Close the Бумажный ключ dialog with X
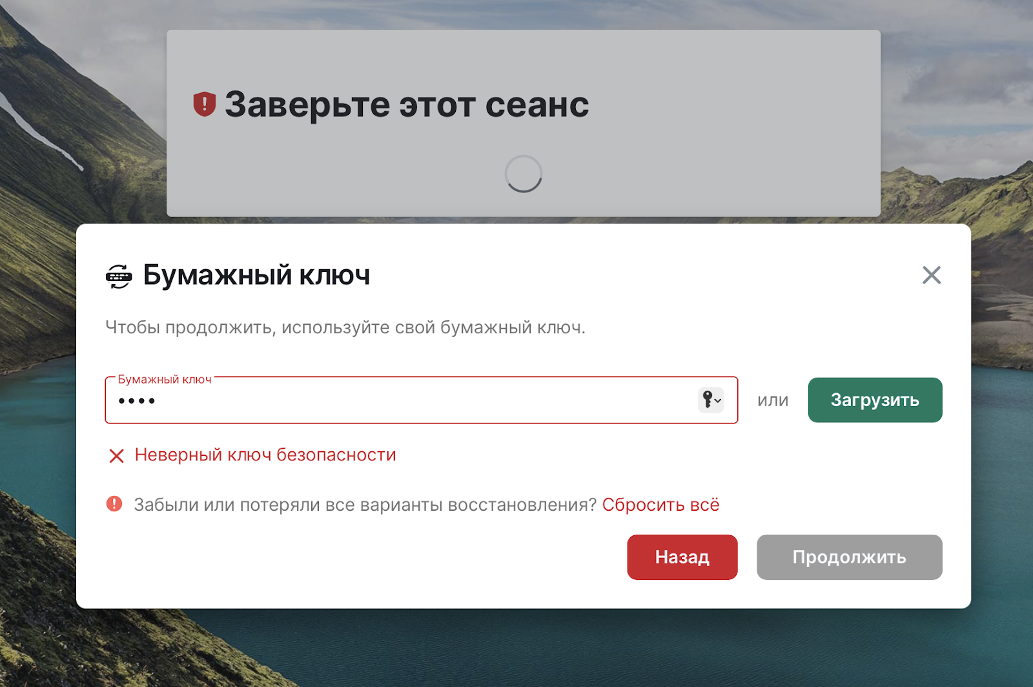This screenshot has width=1033, height=687. coord(931,275)
